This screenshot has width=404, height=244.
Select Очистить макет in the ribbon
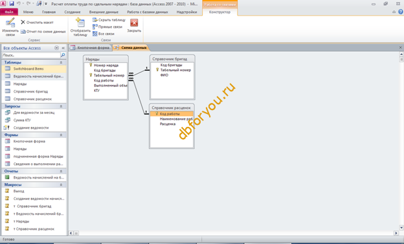37,23
